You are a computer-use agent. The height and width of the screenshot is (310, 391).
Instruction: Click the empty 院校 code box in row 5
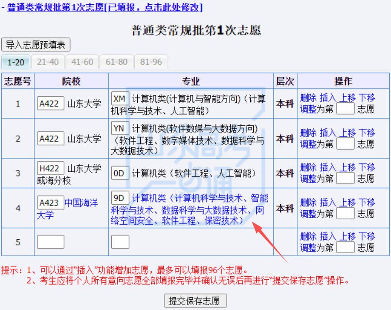50,242
